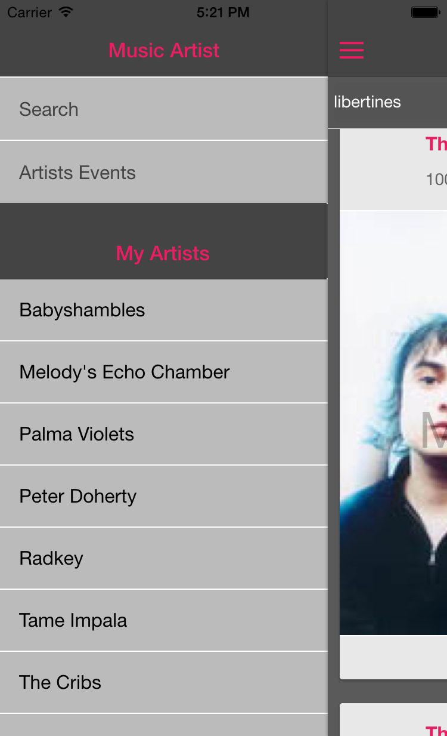This screenshot has height=736, width=447.
Task: Select Radkey from My Artists
Action: (163, 559)
